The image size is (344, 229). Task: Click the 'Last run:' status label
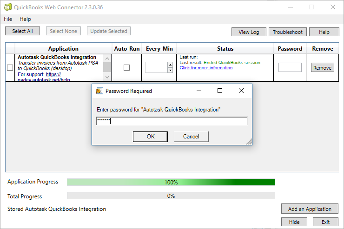188,57
